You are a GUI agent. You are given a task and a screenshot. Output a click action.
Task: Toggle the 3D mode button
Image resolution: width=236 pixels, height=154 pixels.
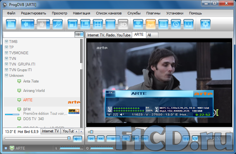pyautogui.click(x=123, y=24)
